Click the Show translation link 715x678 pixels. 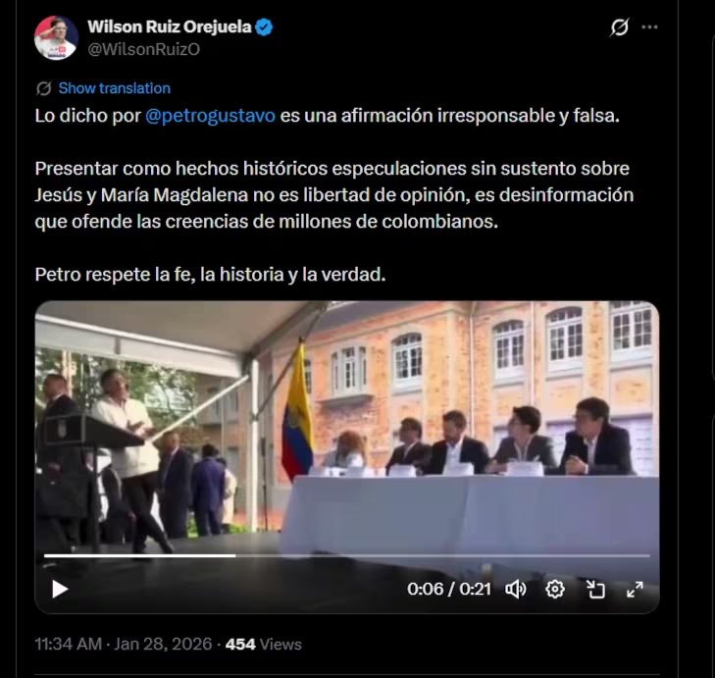tap(115, 88)
